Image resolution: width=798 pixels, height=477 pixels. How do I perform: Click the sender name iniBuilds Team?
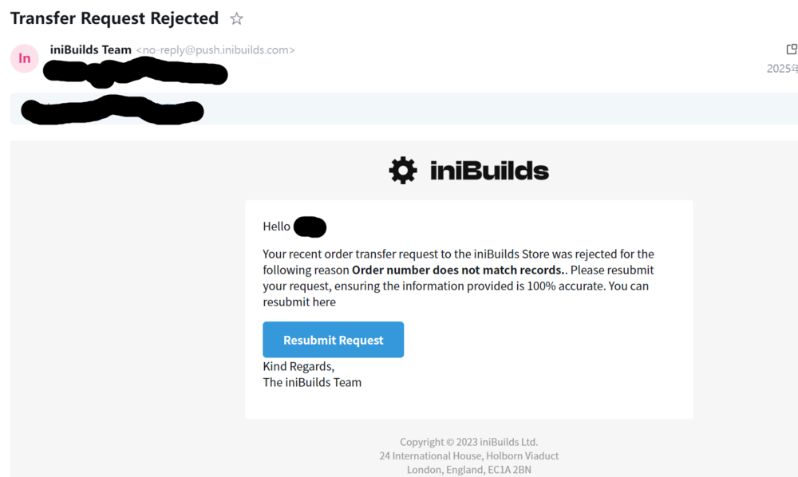tap(90, 49)
